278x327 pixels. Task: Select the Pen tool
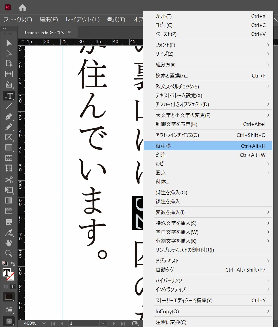point(9,117)
